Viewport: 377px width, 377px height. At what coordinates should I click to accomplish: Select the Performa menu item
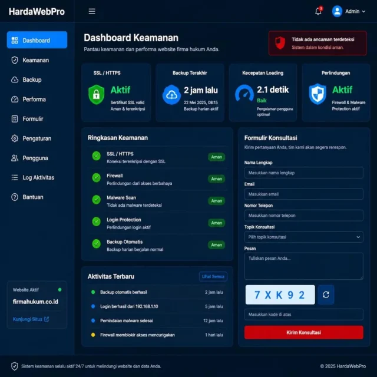tap(37, 100)
